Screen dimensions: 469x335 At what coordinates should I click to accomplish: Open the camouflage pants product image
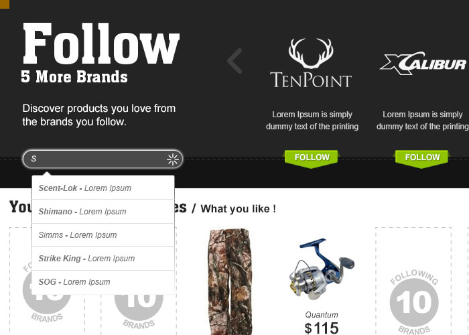pyautogui.click(x=229, y=281)
